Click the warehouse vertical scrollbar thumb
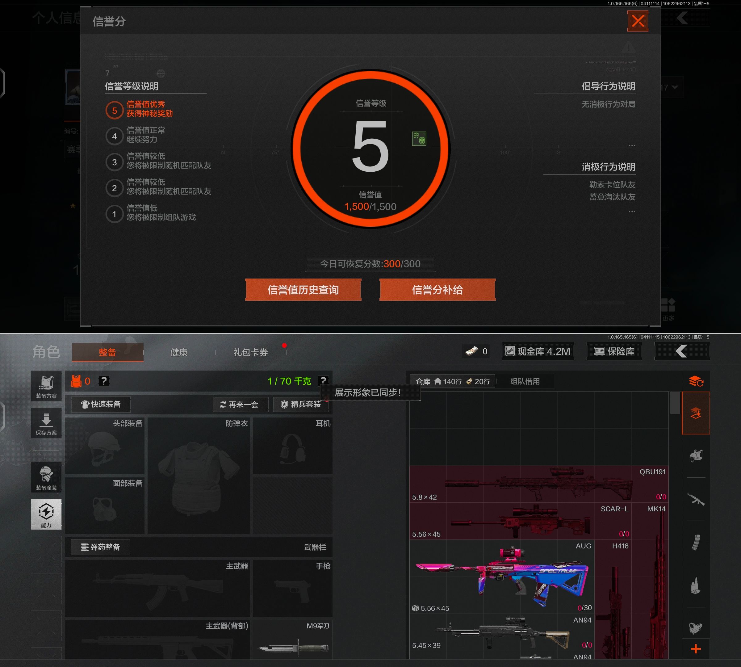 pyautogui.click(x=675, y=402)
